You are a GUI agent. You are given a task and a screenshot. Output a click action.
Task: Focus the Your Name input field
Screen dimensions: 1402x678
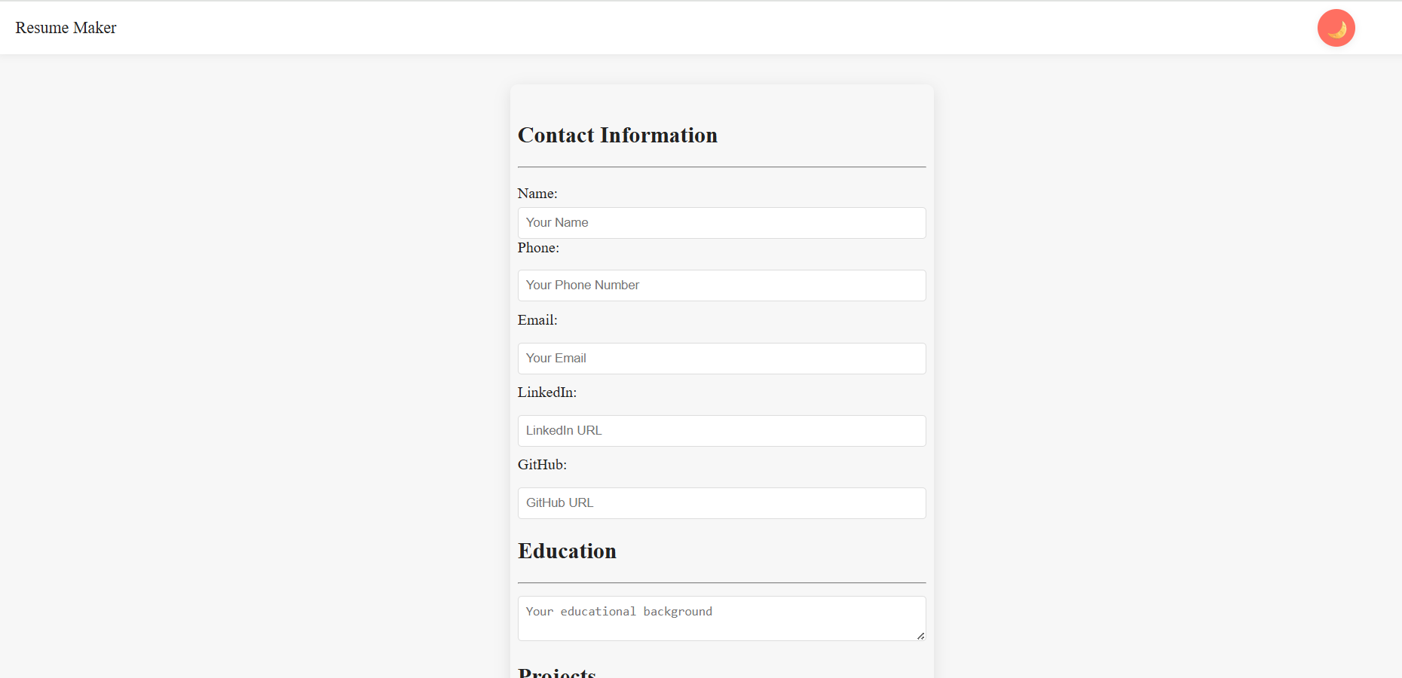(721, 223)
